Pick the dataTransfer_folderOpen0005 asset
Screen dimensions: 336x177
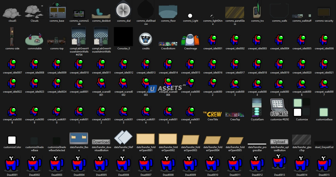click(x=235, y=141)
